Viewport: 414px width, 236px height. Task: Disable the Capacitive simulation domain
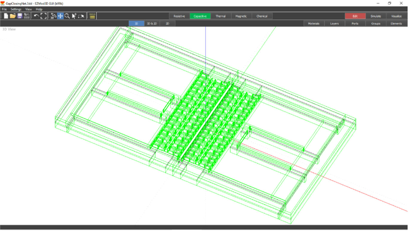(200, 16)
